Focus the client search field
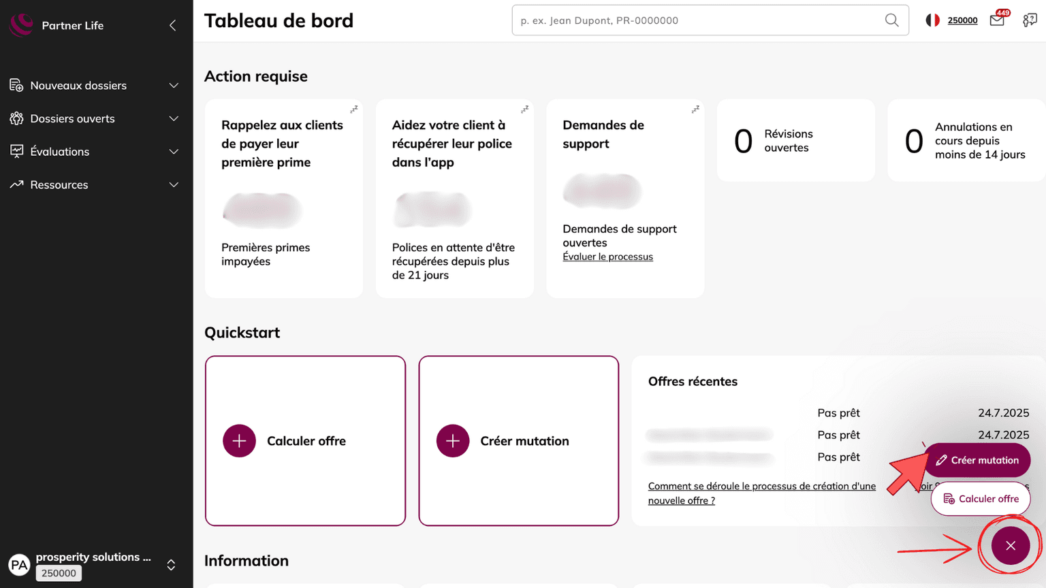 click(x=698, y=20)
